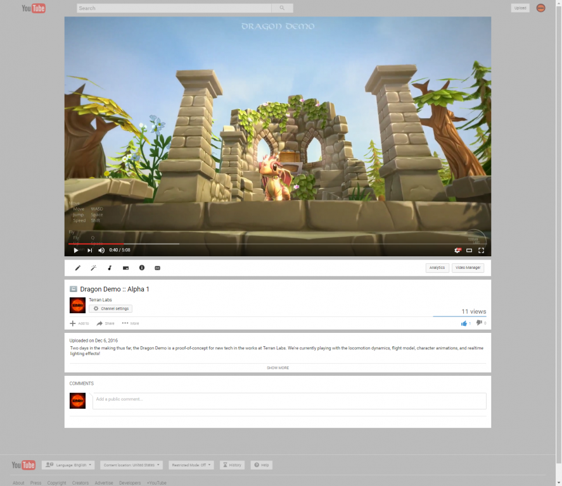This screenshot has width=562, height=486.
Task: Click the video title Dragon Demo :: Alpha 1
Action: [x=115, y=289]
